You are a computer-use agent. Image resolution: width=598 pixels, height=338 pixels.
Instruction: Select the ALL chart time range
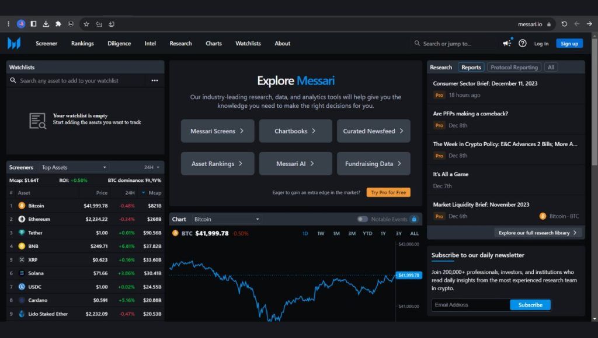[x=414, y=233]
